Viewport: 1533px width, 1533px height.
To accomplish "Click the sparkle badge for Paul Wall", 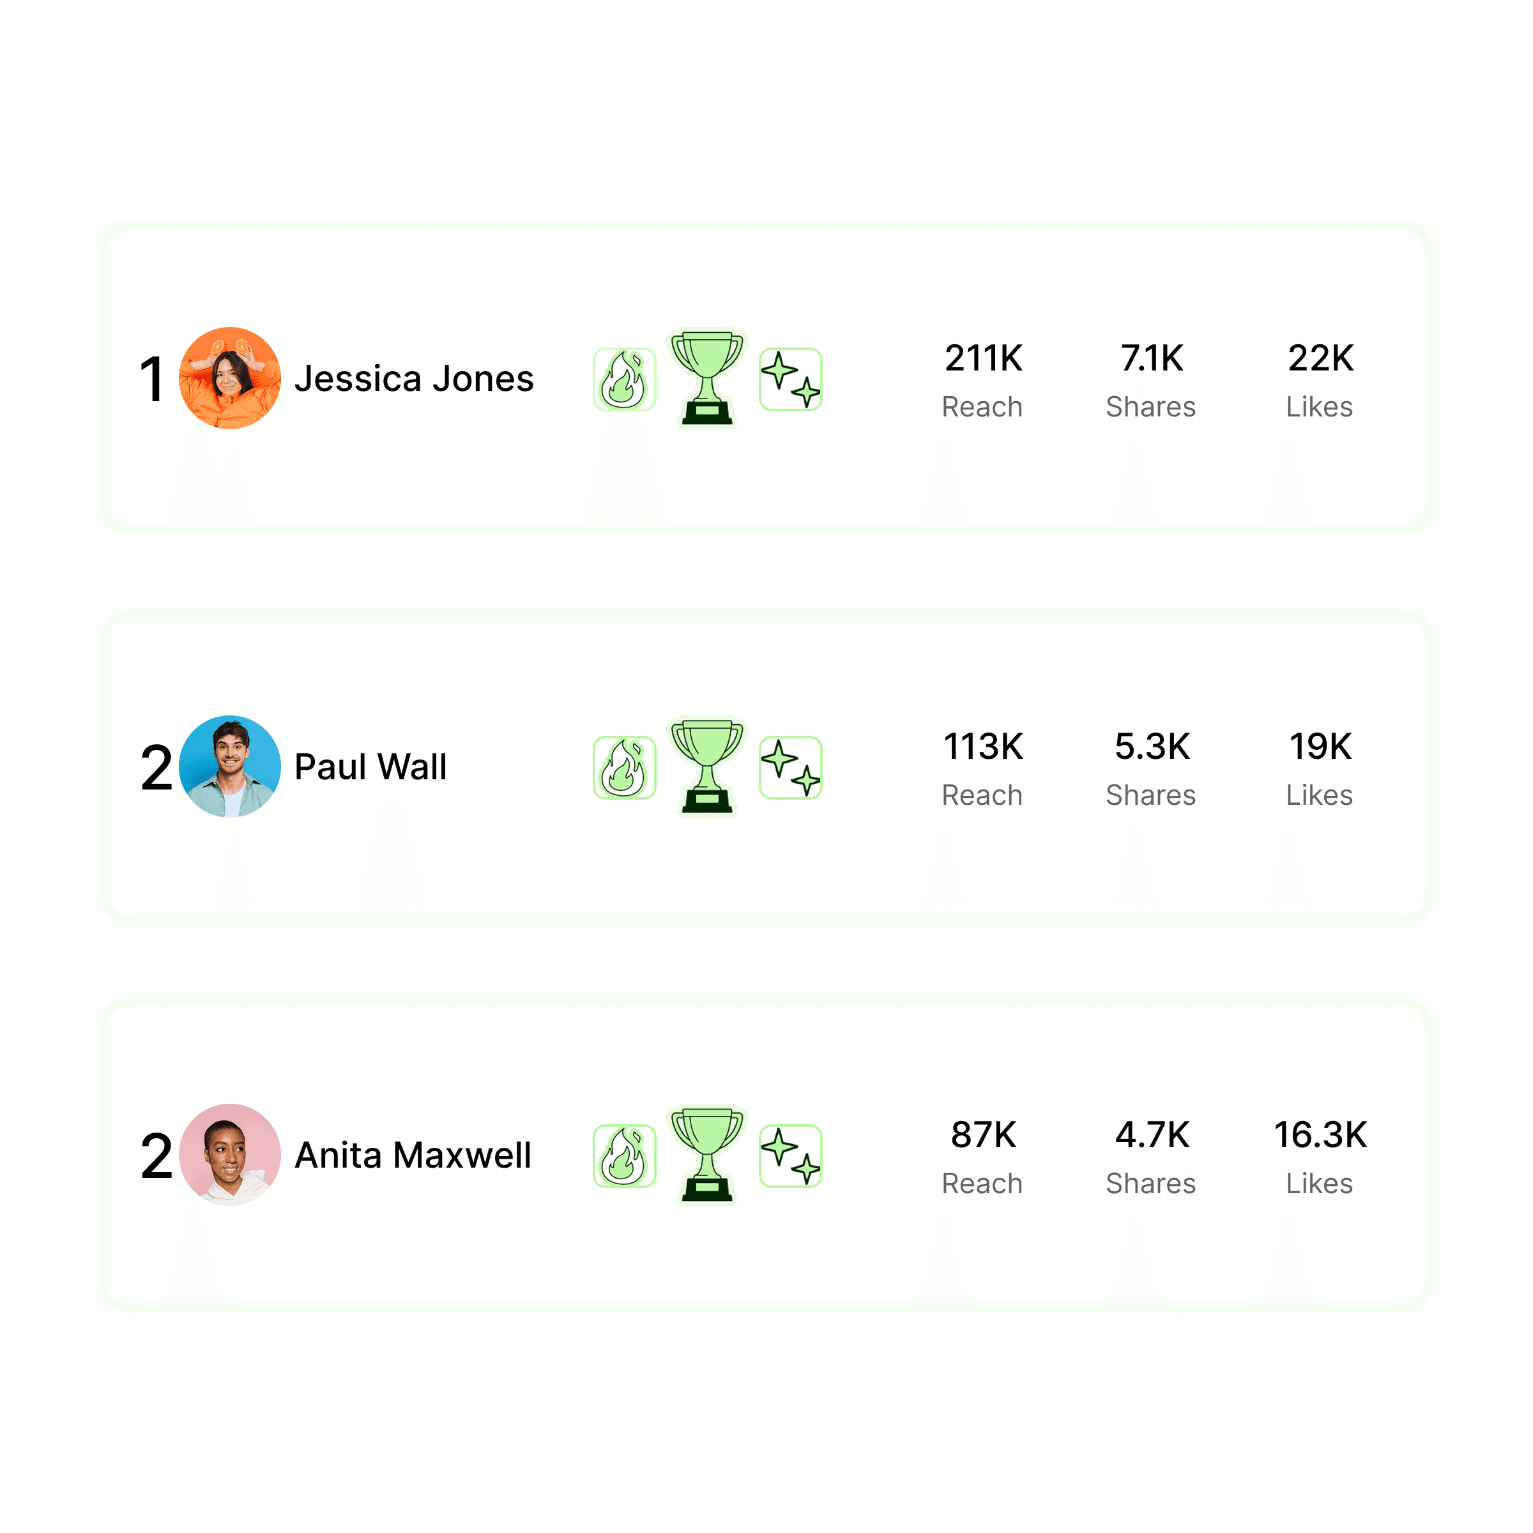I will coord(790,767).
